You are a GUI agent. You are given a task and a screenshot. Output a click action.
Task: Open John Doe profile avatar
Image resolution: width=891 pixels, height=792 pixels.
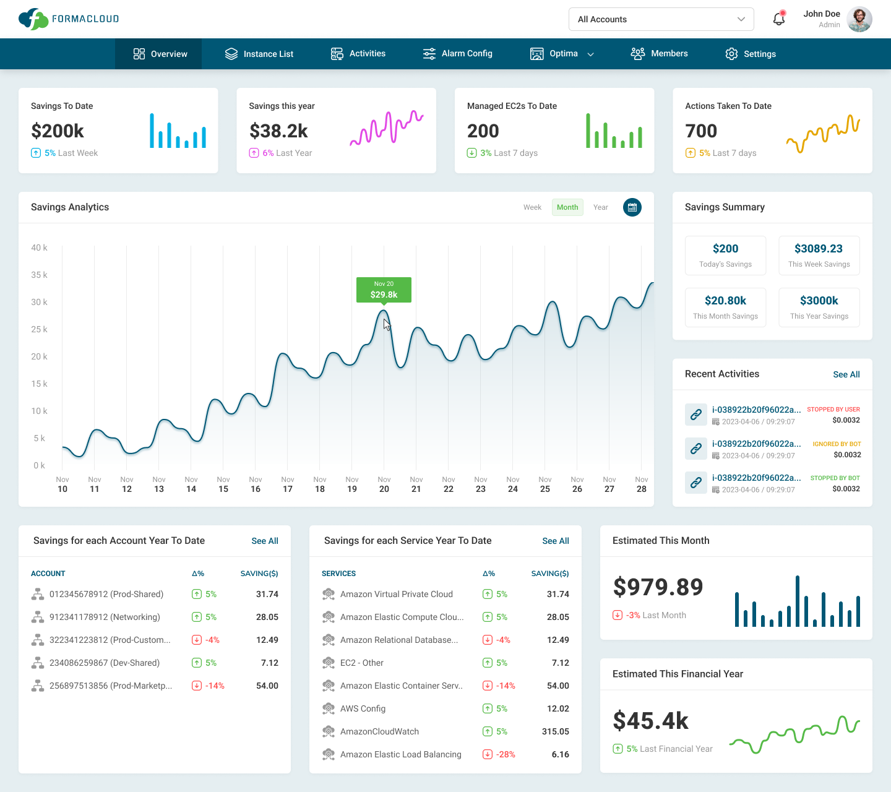pyautogui.click(x=859, y=19)
